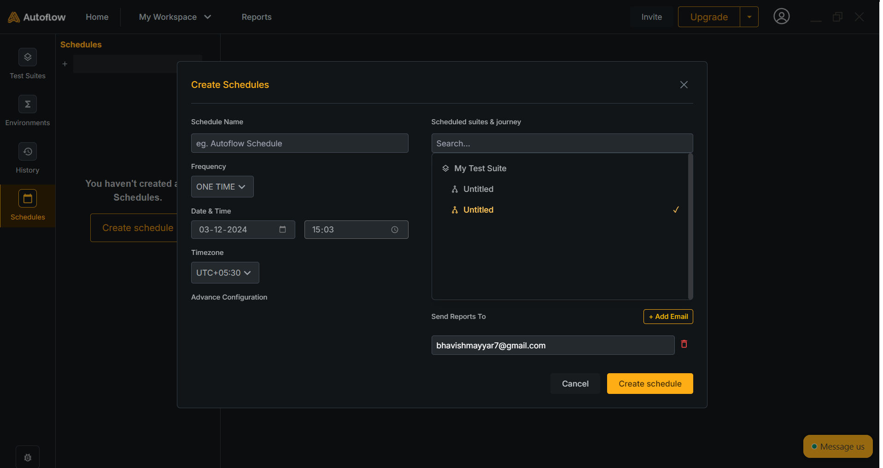Open the UTC+05:30 timezone dropdown
Image resolution: width=883 pixels, height=468 pixels.
point(225,273)
